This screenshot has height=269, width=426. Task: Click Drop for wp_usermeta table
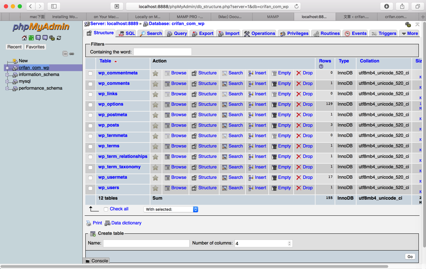[x=304, y=177]
